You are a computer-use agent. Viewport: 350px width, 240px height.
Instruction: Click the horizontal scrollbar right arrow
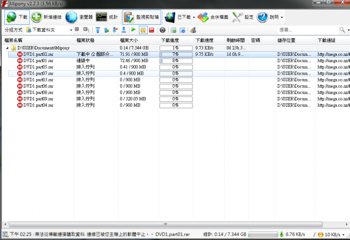tap(347, 224)
